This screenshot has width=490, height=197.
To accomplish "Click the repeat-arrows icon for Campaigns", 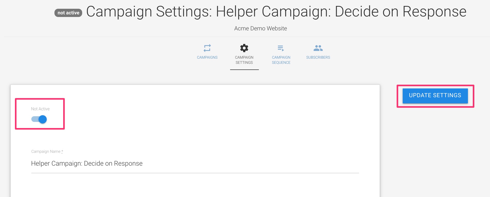I will (207, 48).
